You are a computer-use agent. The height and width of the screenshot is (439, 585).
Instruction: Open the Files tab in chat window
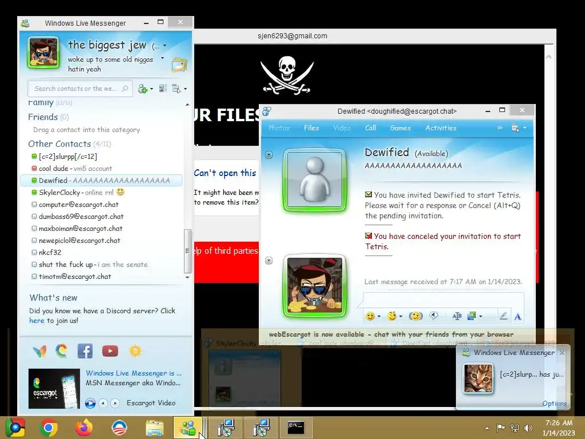pyautogui.click(x=311, y=127)
